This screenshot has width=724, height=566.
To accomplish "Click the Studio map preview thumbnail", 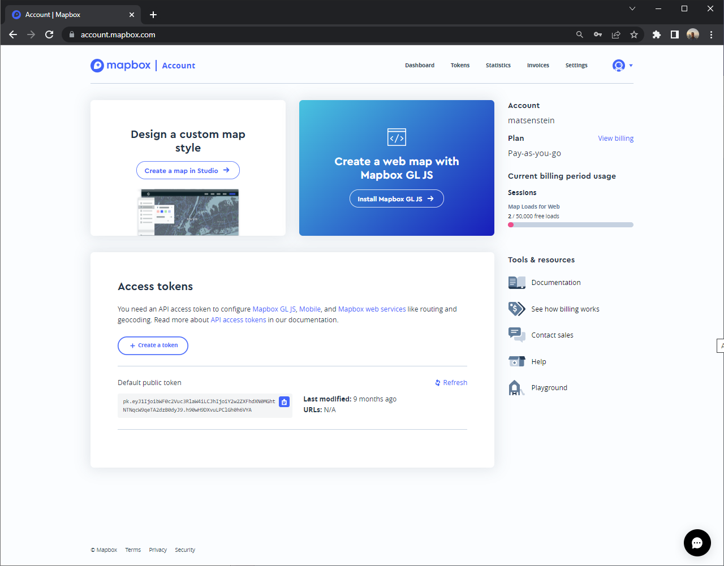I will click(x=189, y=212).
